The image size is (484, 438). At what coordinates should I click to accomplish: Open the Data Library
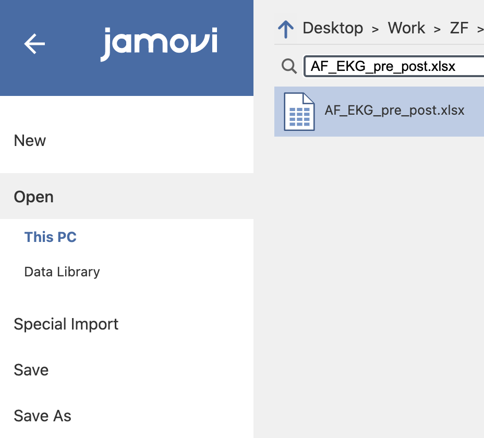pos(62,272)
